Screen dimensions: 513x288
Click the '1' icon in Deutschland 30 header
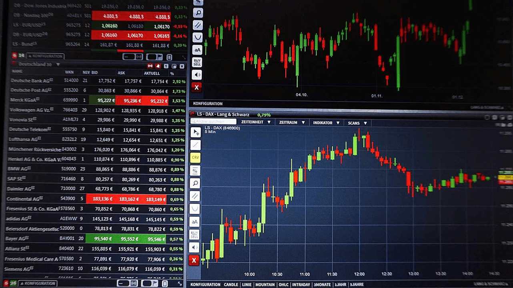point(166,66)
